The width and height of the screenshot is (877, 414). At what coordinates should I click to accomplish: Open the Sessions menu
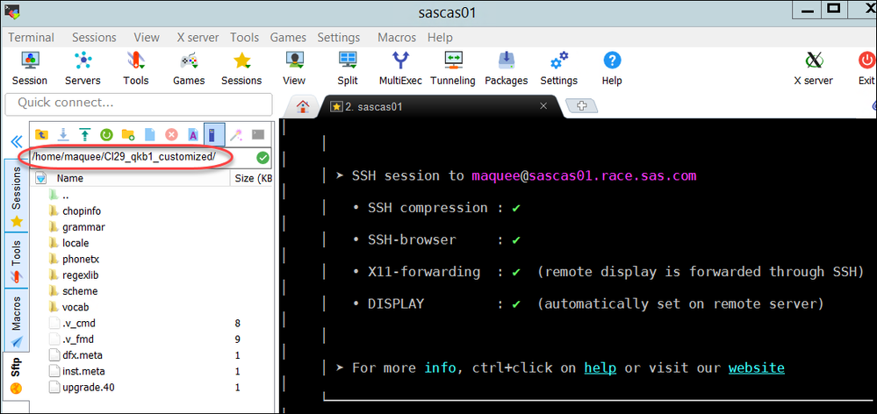click(94, 38)
